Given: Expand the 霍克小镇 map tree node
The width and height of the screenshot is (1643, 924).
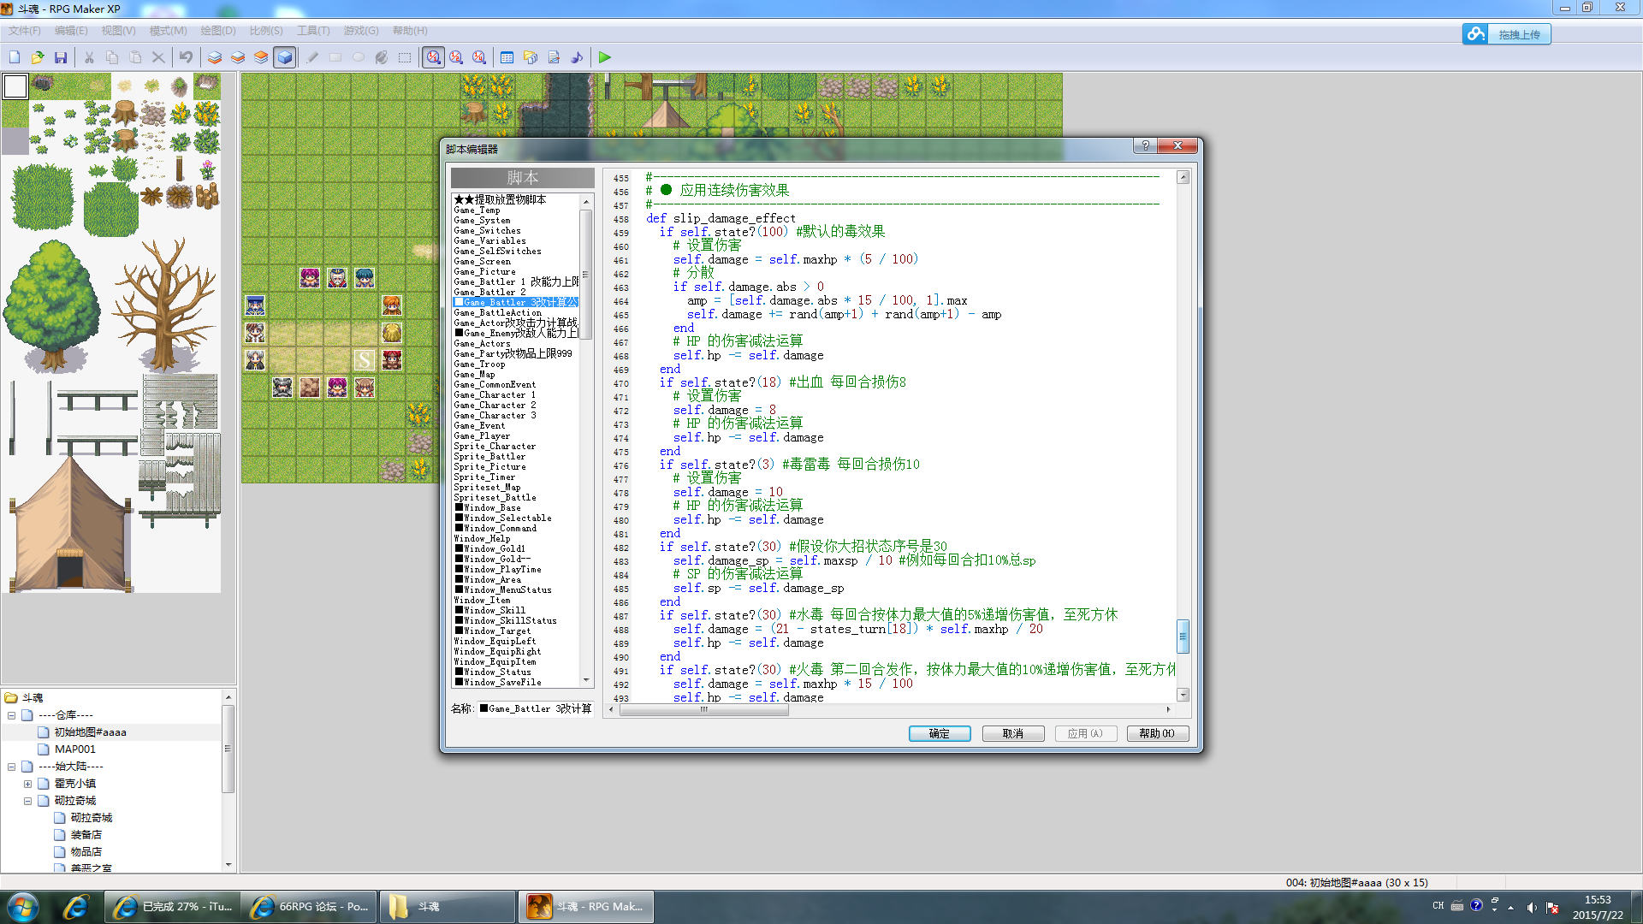Looking at the screenshot, I should [x=27, y=784].
